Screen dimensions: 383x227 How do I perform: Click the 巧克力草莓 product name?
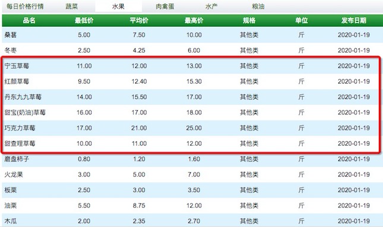coord(20,128)
